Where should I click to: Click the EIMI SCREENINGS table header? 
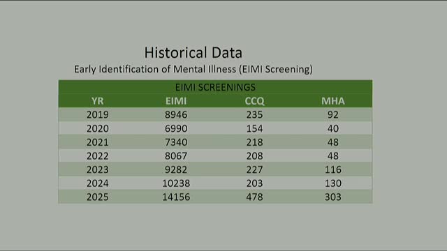click(215, 87)
